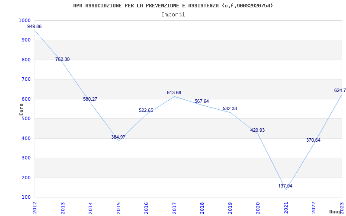Select the 532.33 value label
The image size is (346, 216).
point(230,109)
